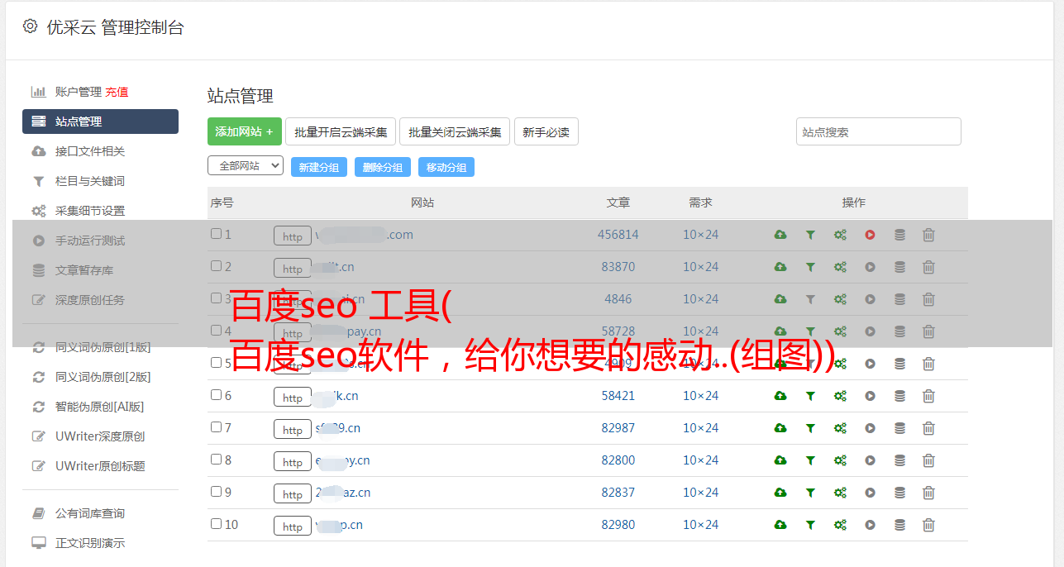
Task: Click the 10×24 demand link in row 9
Action: coord(700,493)
